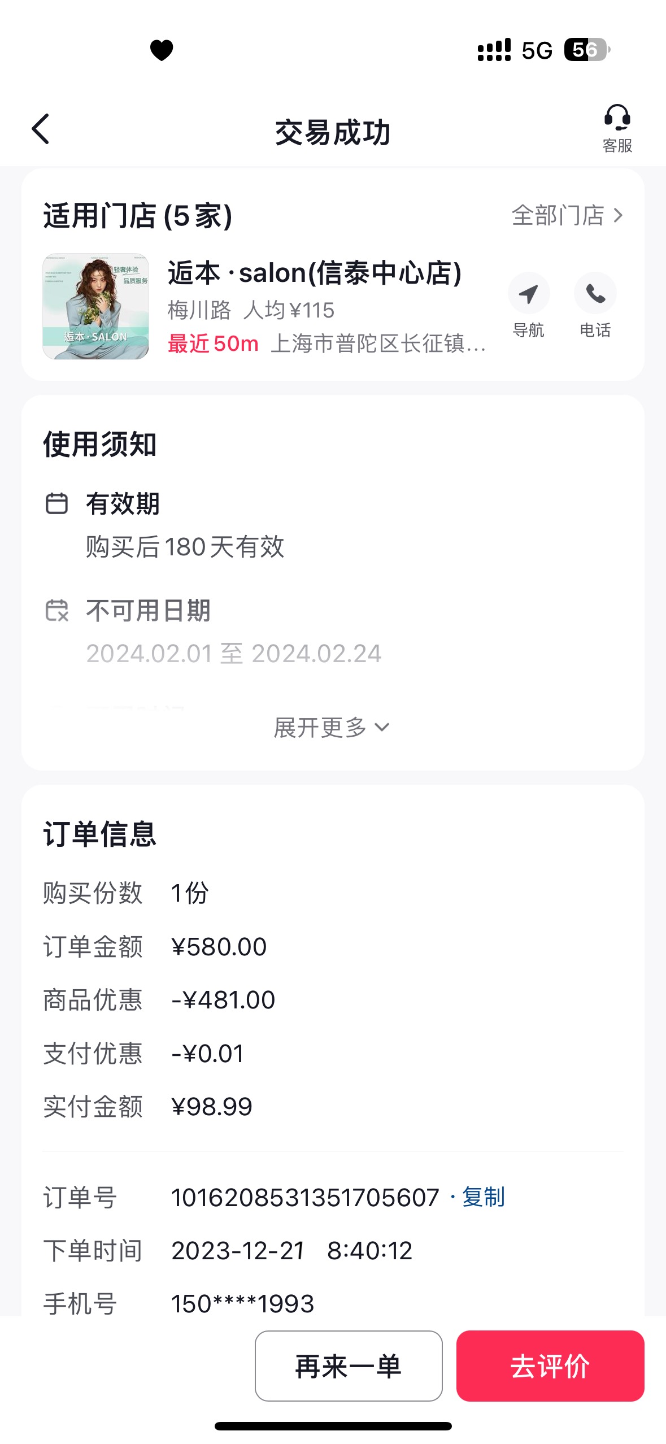666x1444 pixels.
Task: Tap the 使用须知 section heading
Action: [100, 445]
